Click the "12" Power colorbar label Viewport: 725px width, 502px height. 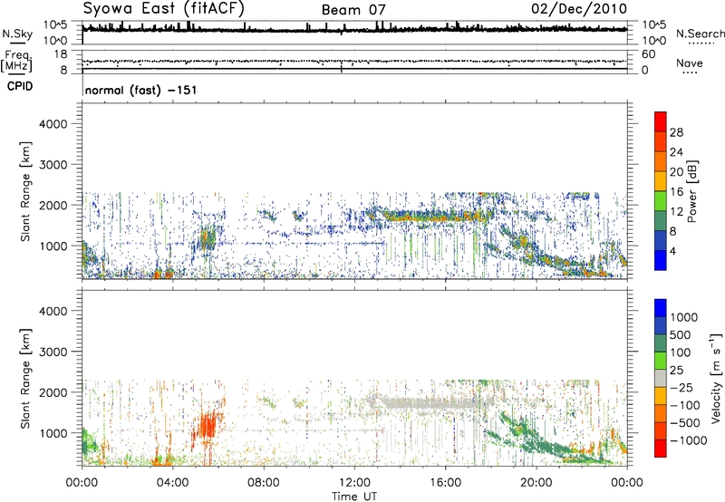(676, 212)
